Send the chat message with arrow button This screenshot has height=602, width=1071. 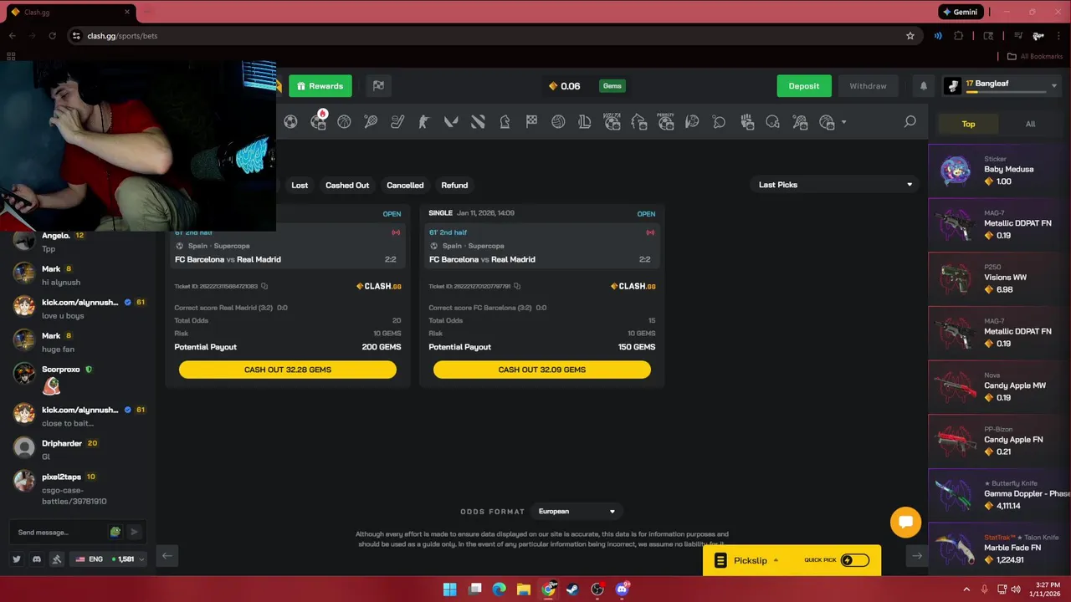point(134,532)
